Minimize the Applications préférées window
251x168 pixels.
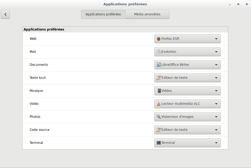pyautogui.click(x=230, y=4)
